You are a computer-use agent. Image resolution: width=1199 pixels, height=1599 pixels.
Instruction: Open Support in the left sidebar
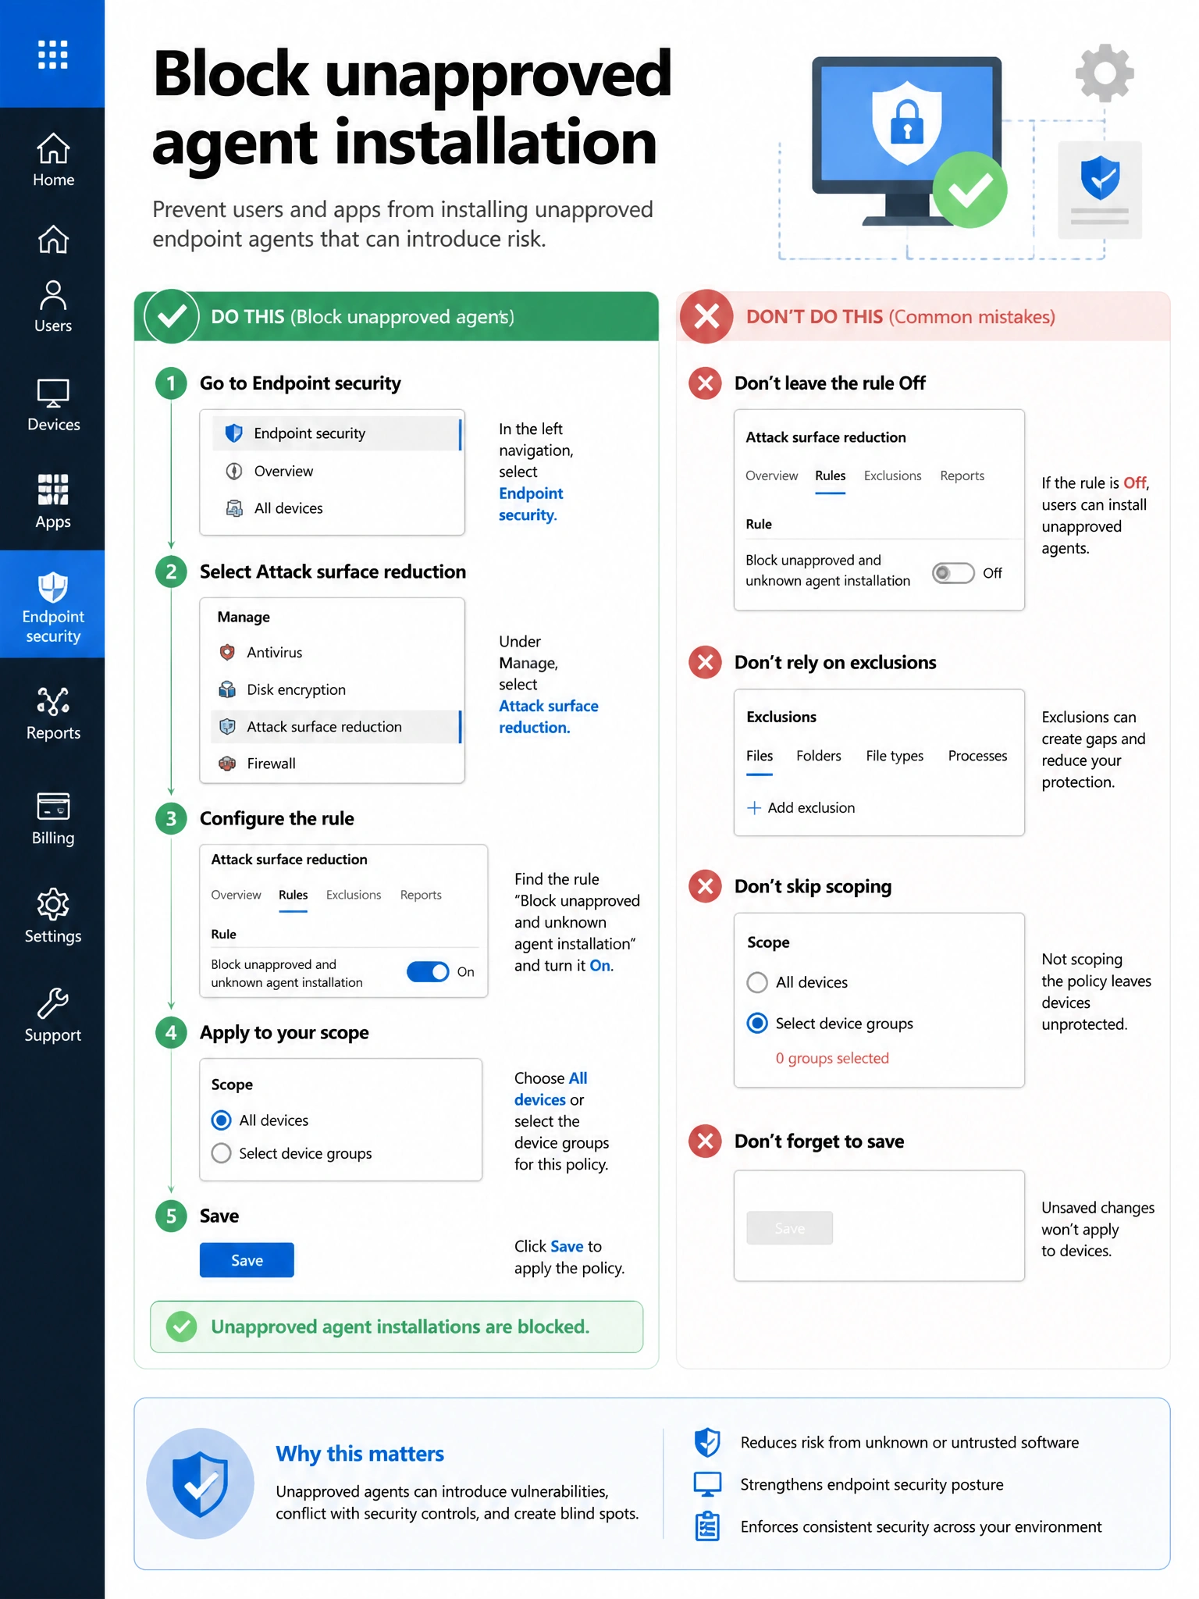click(x=53, y=1016)
